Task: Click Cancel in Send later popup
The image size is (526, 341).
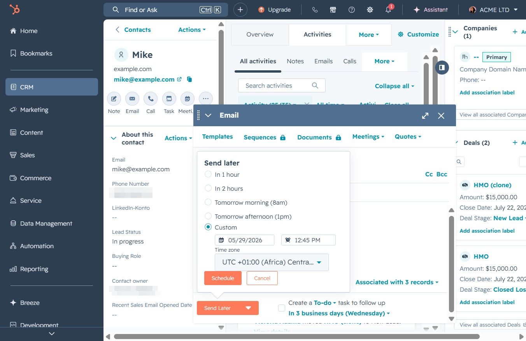Action: [x=262, y=278]
